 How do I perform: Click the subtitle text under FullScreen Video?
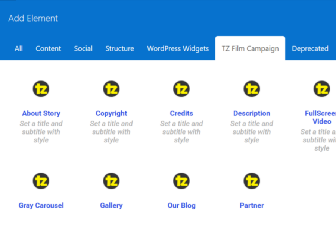point(318,140)
